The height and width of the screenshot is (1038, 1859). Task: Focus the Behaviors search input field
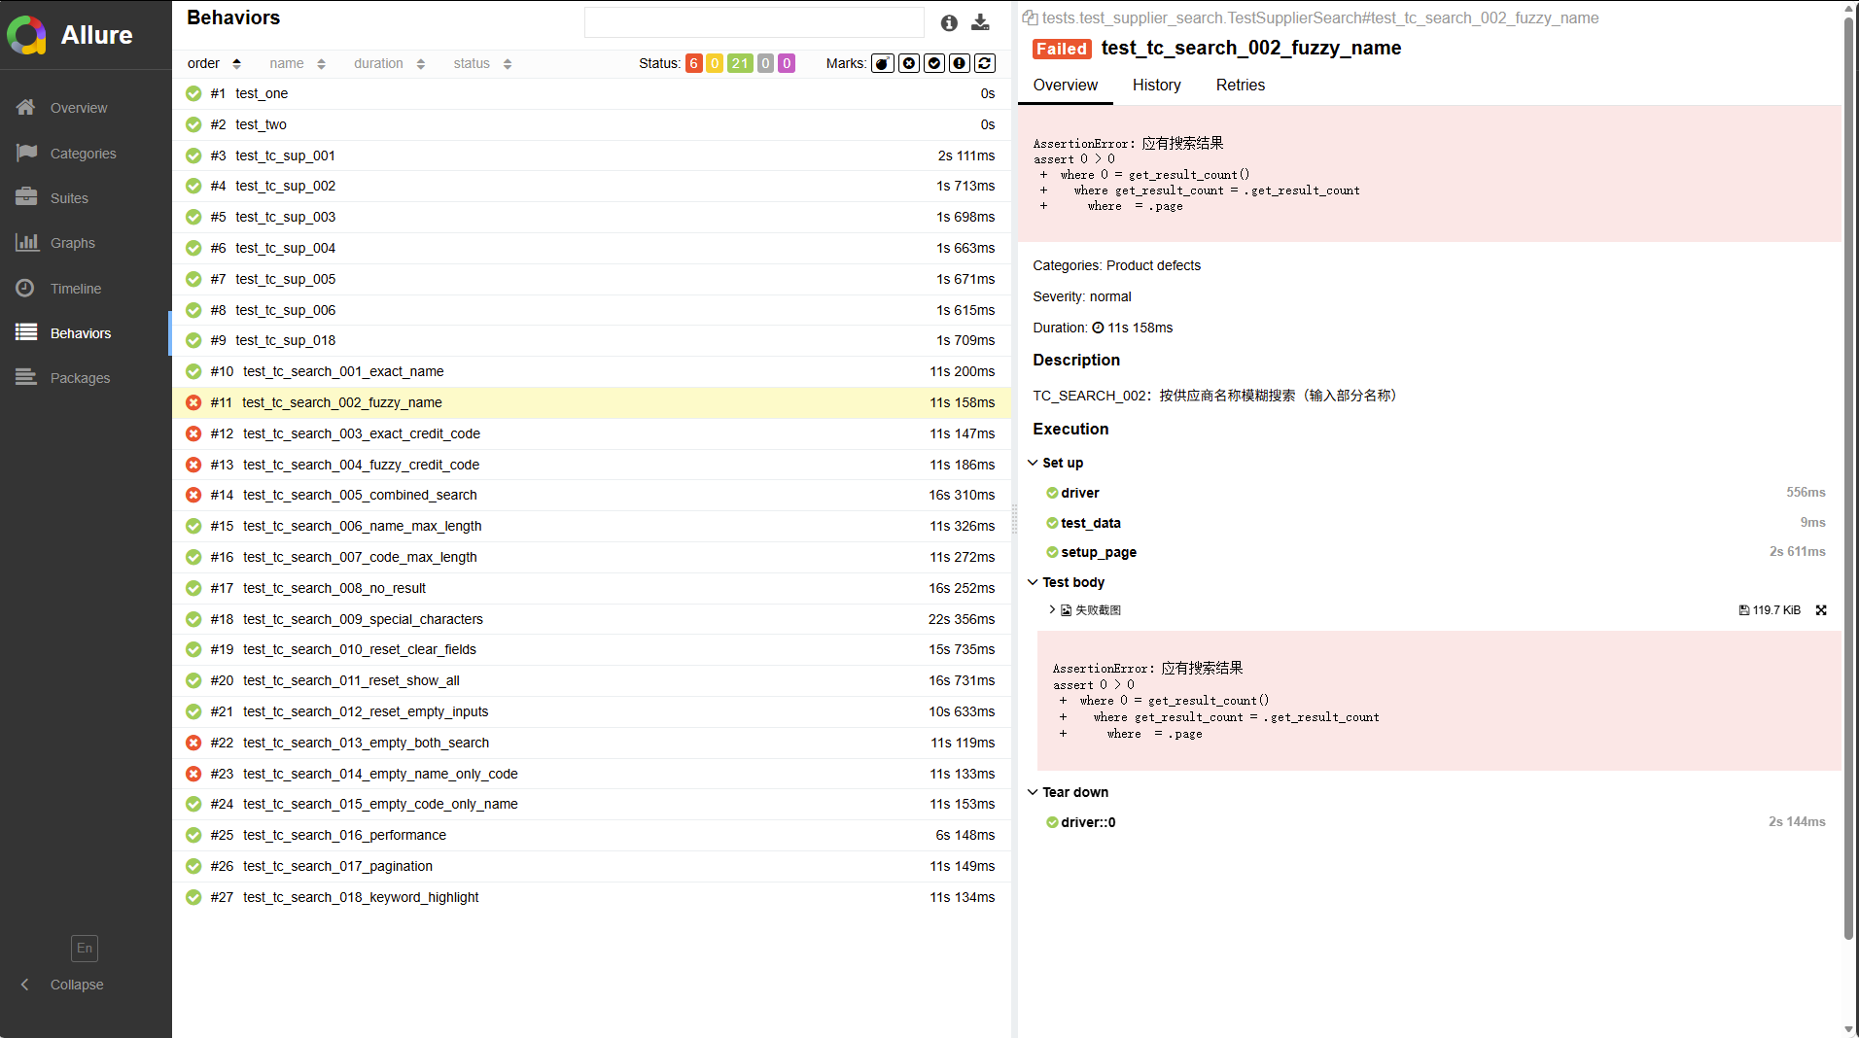(754, 22)
